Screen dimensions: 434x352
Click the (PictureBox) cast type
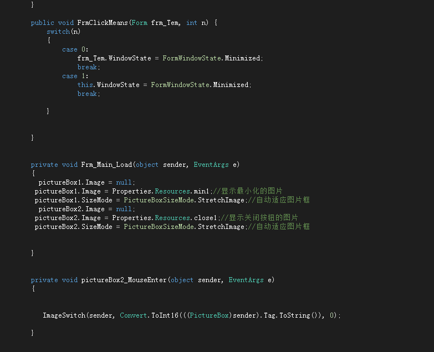pos(210,315)
